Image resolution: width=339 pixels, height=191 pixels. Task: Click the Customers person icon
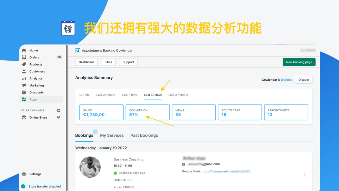pos(24,71)
